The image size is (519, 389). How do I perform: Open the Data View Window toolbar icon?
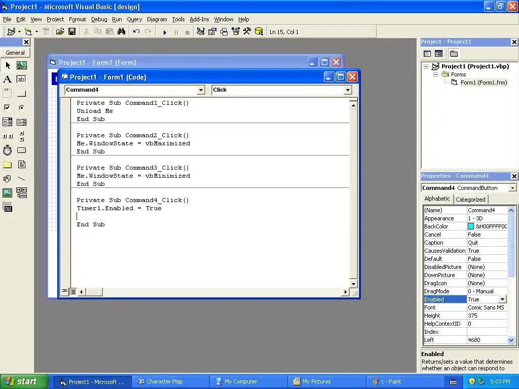[x=259, y=32]
